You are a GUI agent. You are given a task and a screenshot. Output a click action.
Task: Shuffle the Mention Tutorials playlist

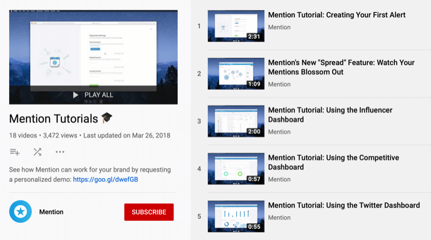37,152
